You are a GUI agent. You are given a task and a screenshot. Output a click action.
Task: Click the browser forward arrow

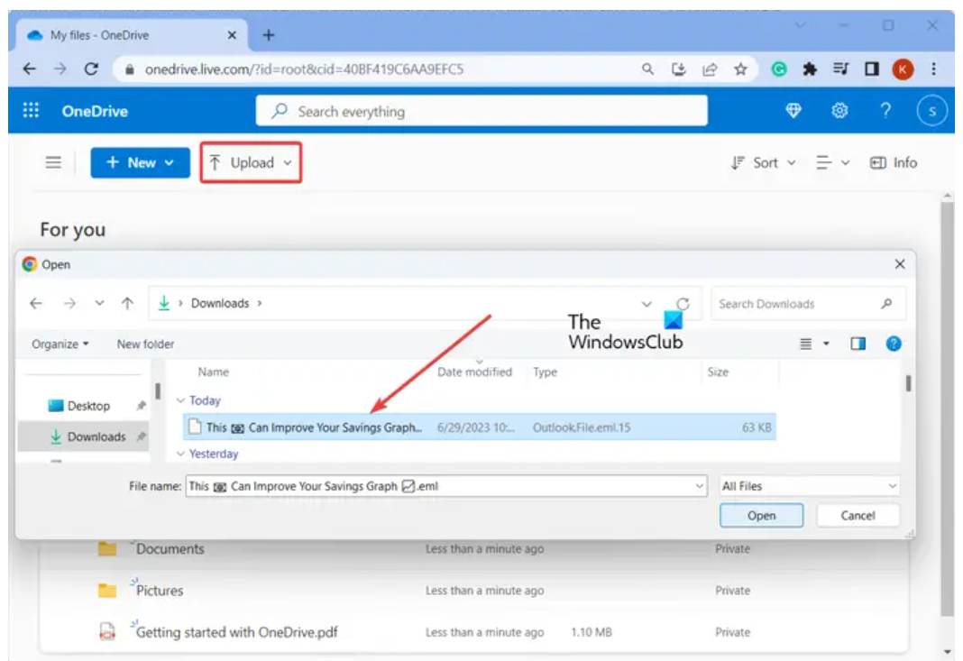(x=60, y=69)
